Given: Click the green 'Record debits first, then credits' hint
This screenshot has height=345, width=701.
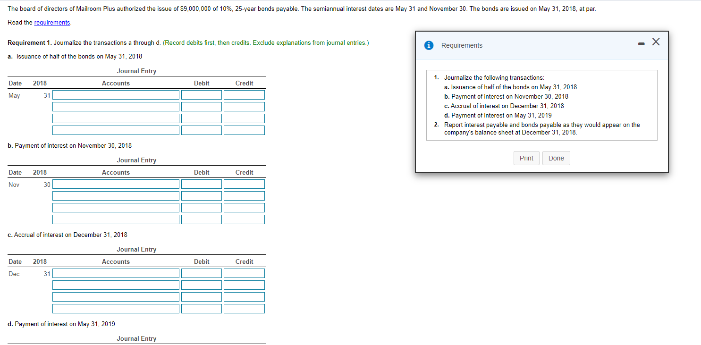Looking at the screenshot, I should coord(266,43).
